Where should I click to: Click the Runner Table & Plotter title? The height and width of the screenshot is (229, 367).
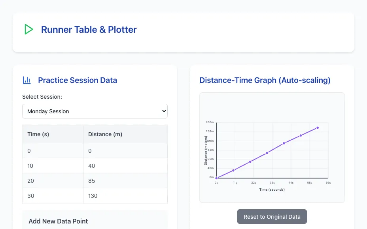(89, 30)
